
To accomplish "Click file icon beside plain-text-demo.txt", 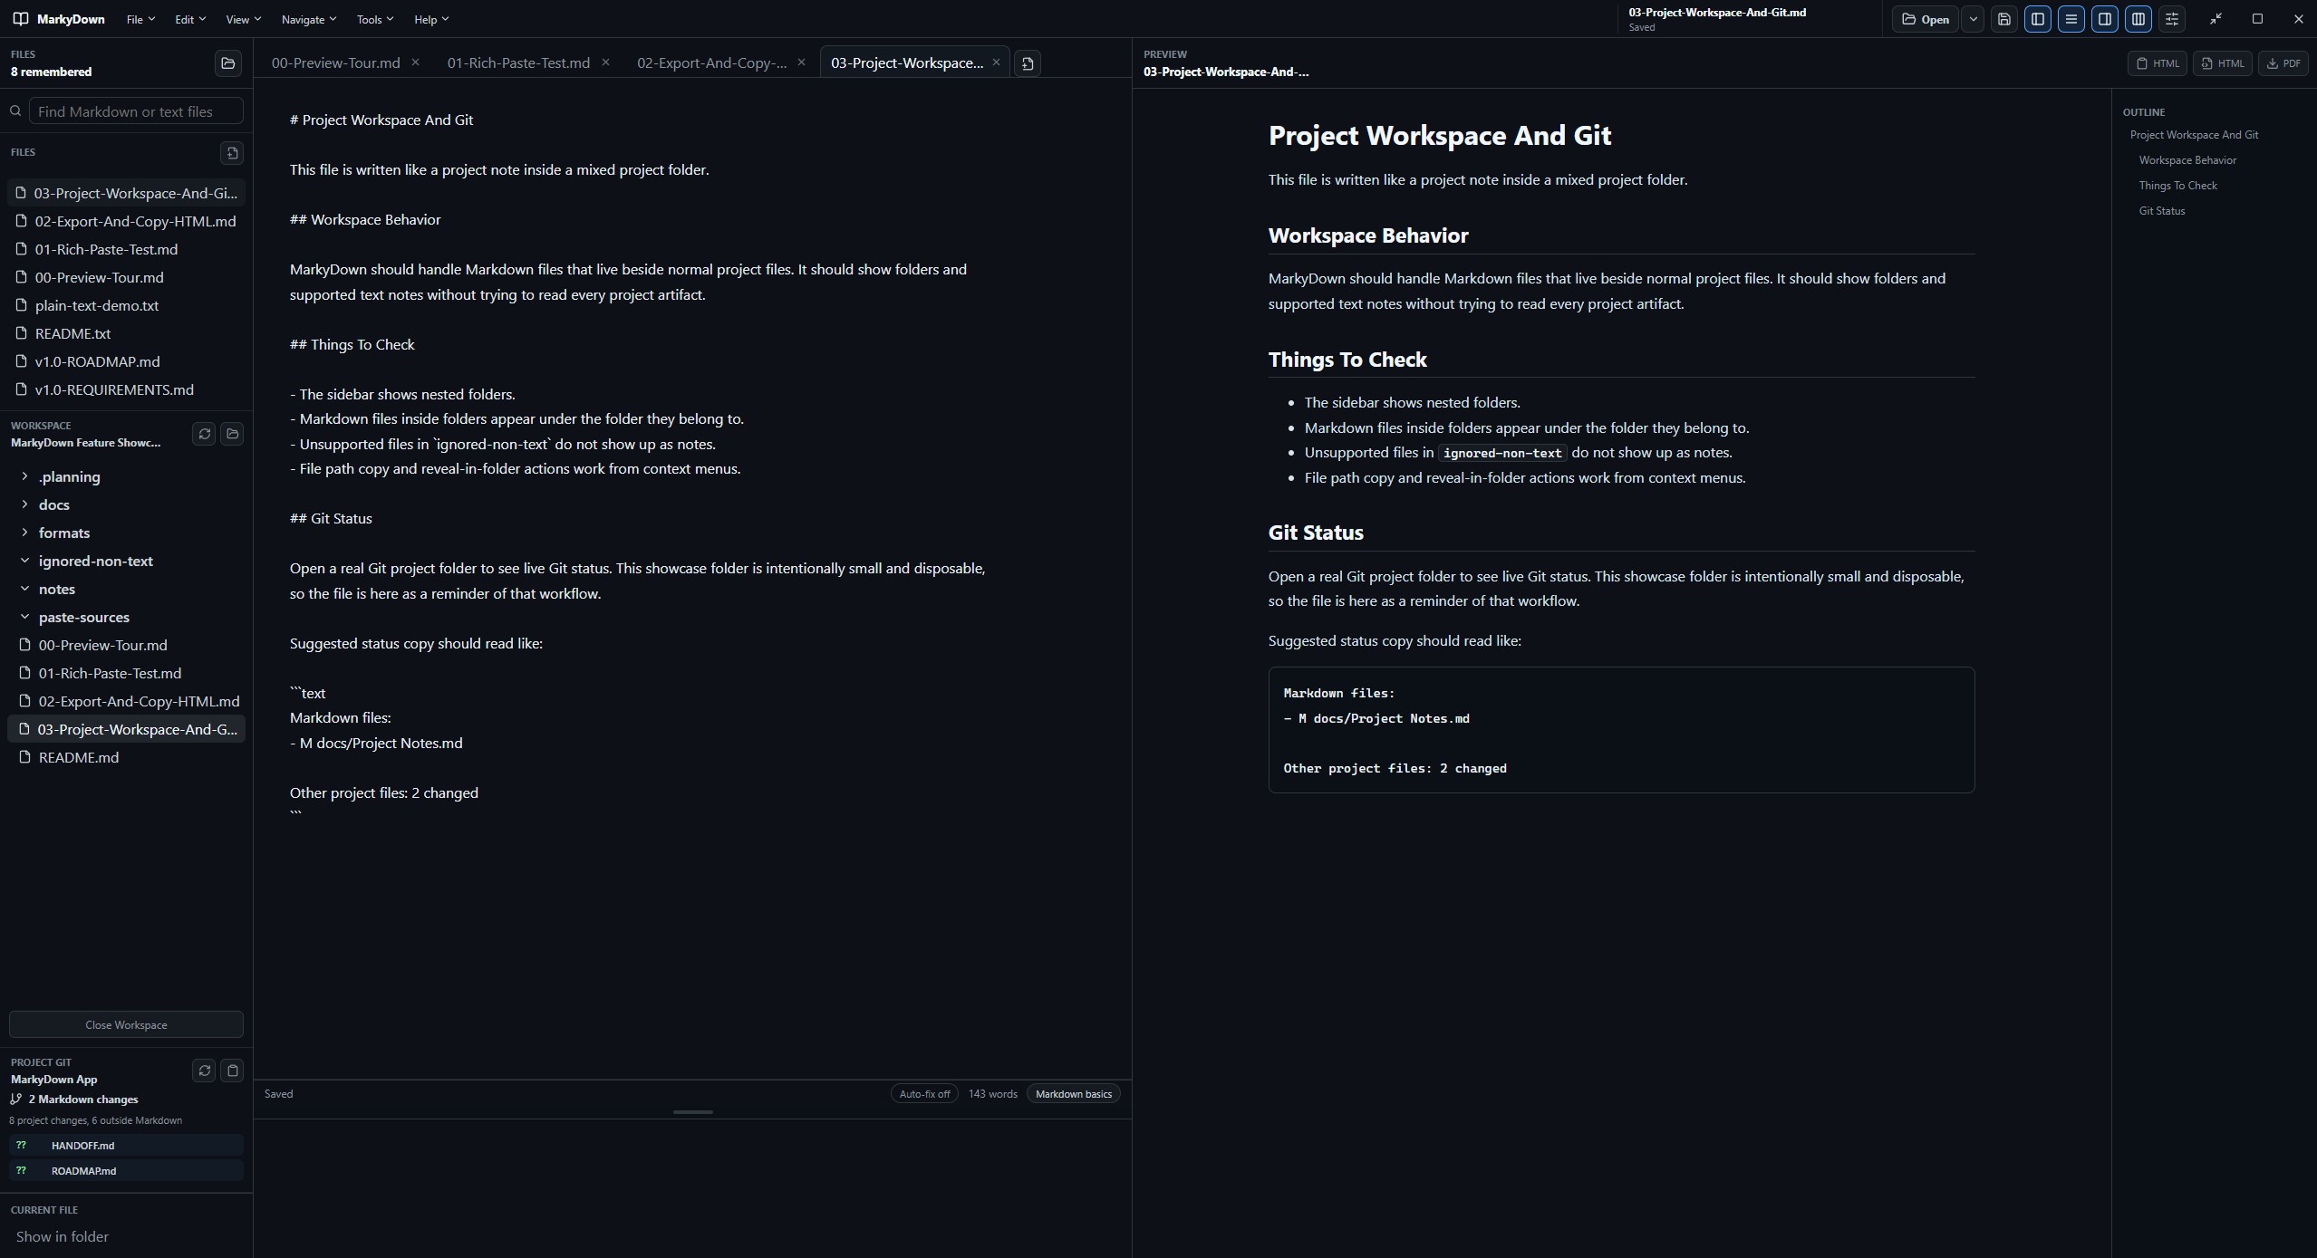I will tap(22, 305).
